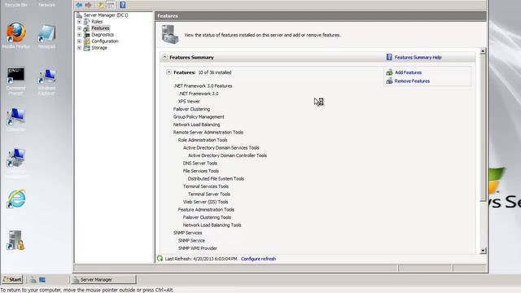Open the Notepad desktop shortcut
The image size is (521, 293).
pos(46,33)
